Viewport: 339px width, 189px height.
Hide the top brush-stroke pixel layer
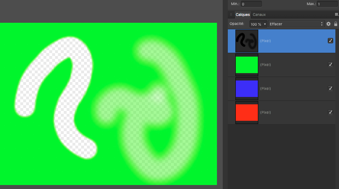330,40
